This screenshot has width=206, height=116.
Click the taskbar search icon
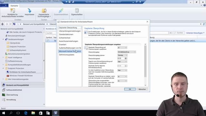(11, 113)
